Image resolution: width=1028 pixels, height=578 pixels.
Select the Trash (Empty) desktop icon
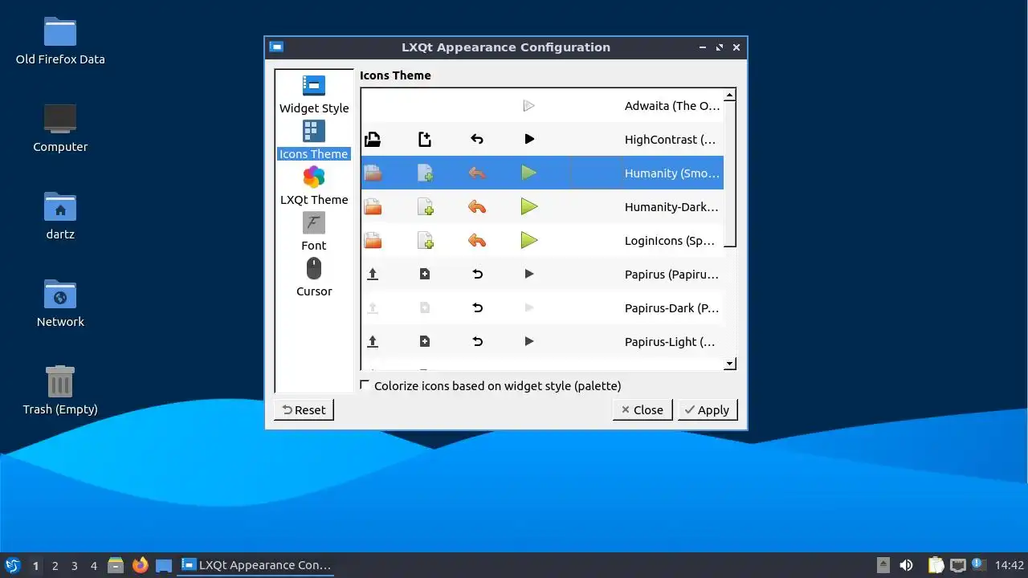click(60, 391)
